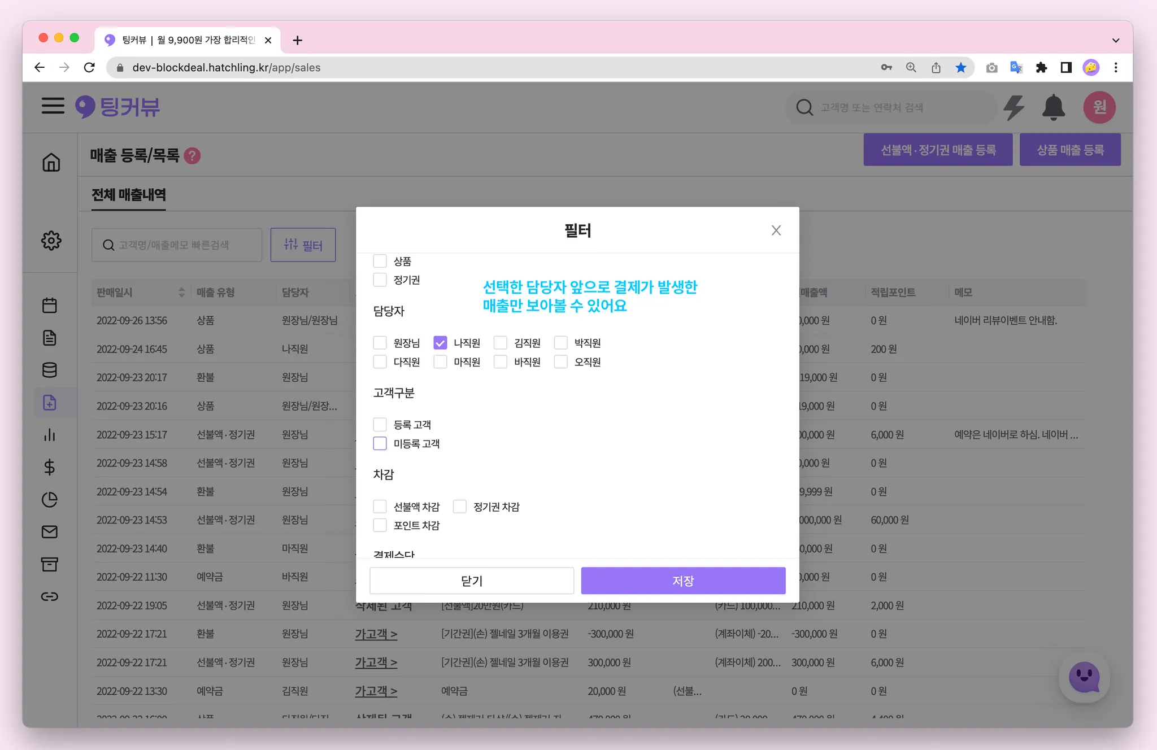Open the browser tab list chevron
This screenshot has width=1157, height=750.
1115,40
